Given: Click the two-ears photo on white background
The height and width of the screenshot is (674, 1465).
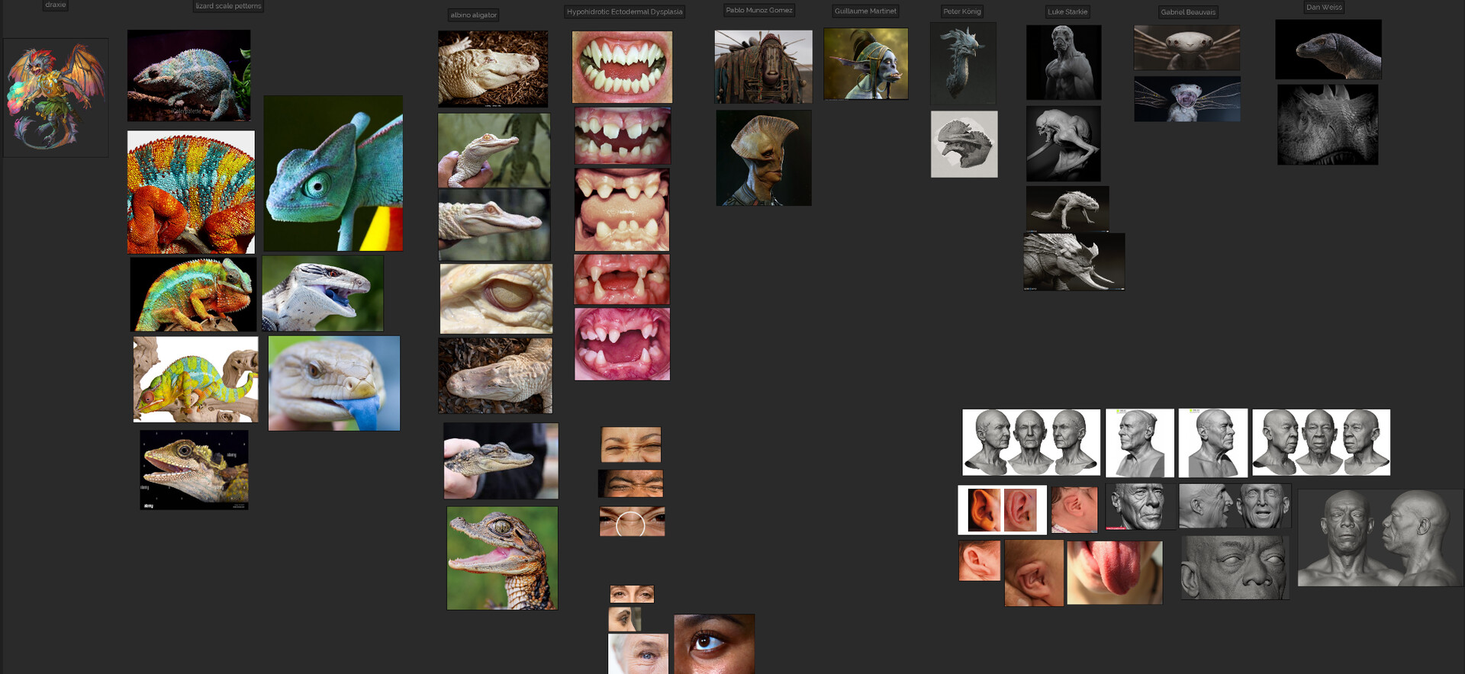Looking at the screenshot, I should point(1003,510).
